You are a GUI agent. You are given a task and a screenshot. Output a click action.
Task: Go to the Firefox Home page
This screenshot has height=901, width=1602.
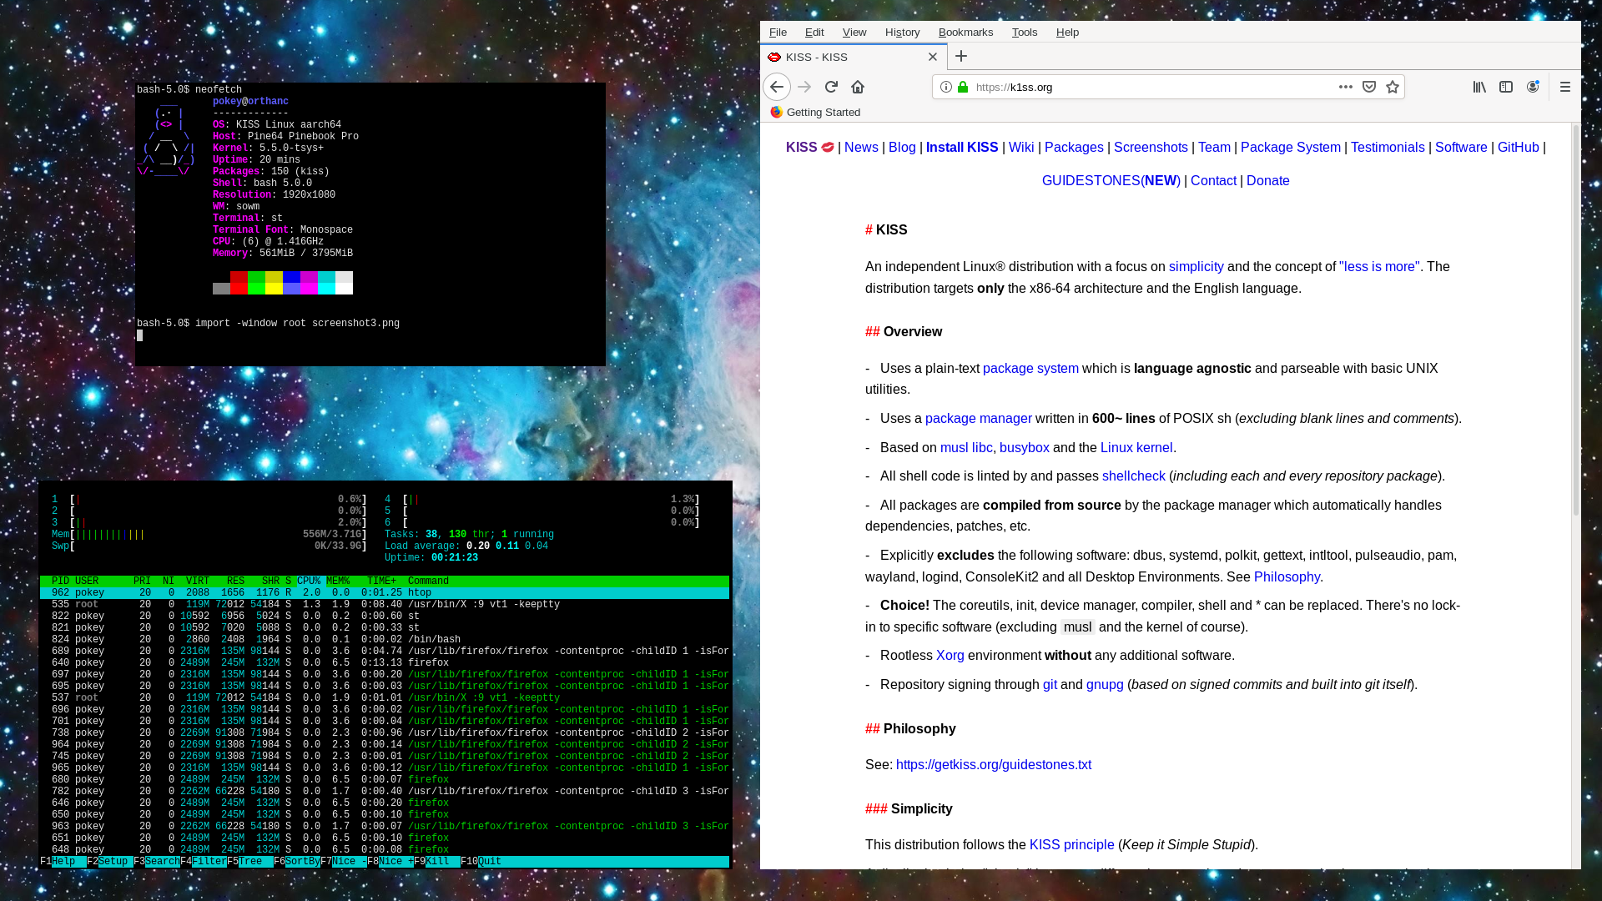tap(858, 87)
